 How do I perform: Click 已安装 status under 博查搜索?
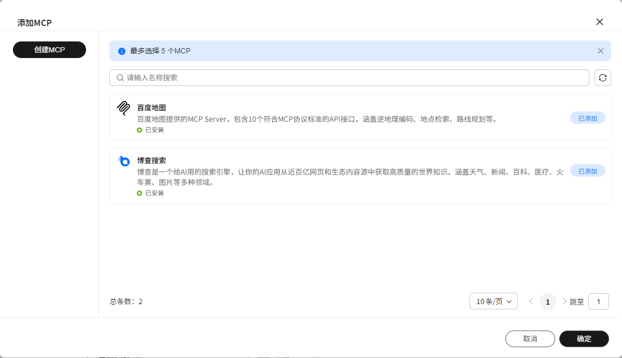(150, 193)
